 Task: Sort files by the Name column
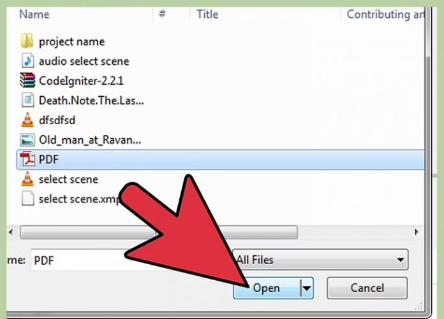pyautogui.click(x=34, y=14)
